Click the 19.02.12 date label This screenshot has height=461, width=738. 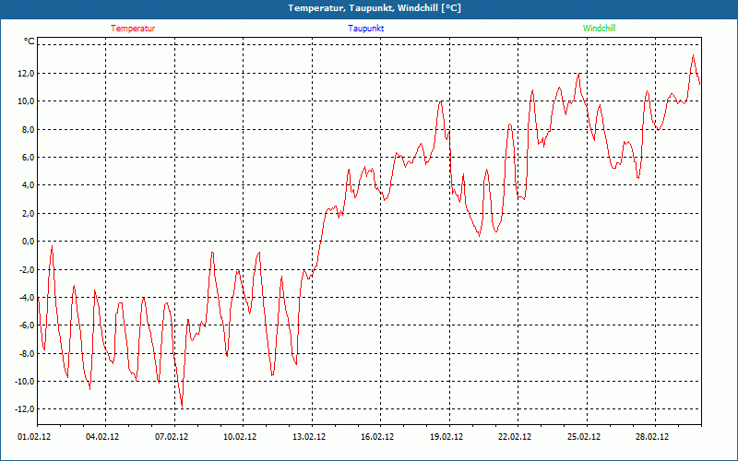[x=446, y=437]
